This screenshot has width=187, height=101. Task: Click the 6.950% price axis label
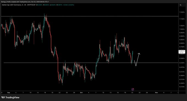tap(182, 33)
